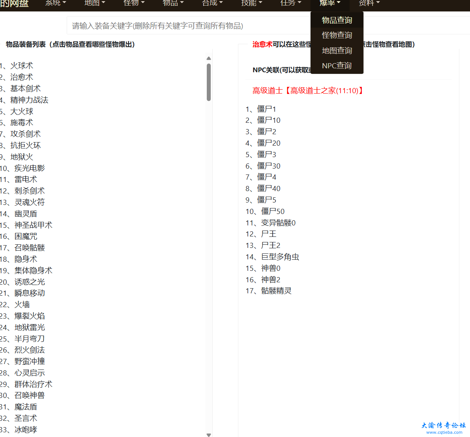Viewport: 470px width, 437px height.
Task: Click monster 僵尸20 entry
Action: (269, 143)
